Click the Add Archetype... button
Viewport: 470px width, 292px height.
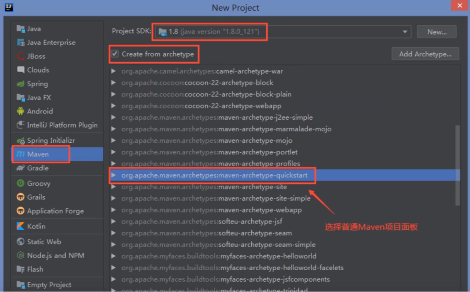(425, 54)
